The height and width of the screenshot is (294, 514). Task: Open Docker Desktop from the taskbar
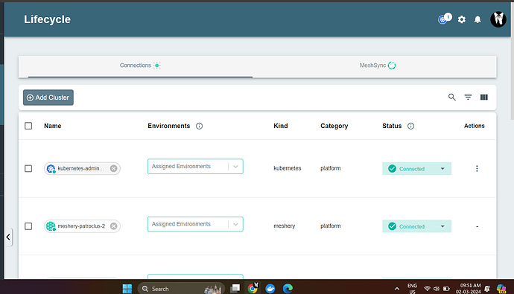coord(270,289)
